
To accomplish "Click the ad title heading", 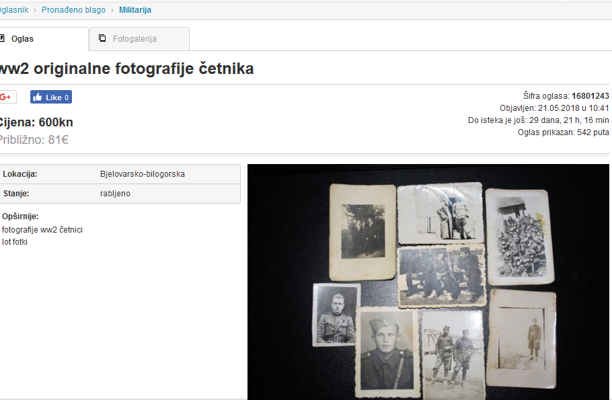I will [126, 69].
